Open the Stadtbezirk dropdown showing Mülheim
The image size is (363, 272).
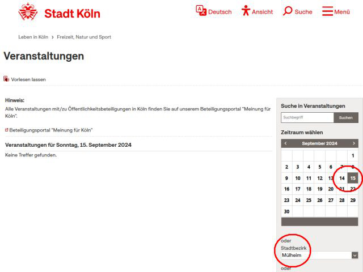319,256
